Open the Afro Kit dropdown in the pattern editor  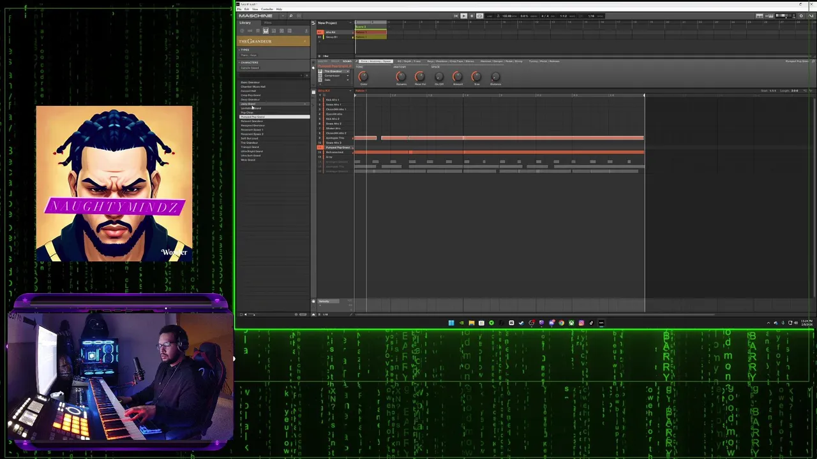(x=350, y=91)
